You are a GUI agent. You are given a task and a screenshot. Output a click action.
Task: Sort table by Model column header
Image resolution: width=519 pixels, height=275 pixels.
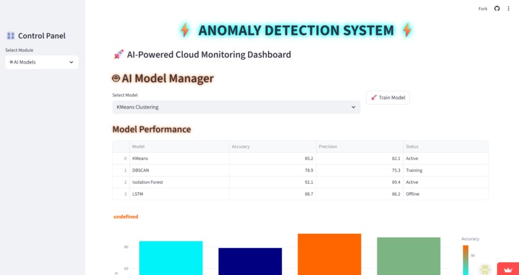pos(180,146)
